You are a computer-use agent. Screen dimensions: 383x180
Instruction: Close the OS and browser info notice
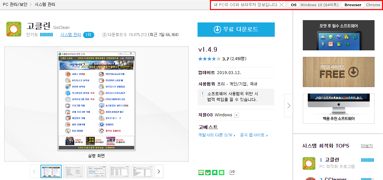coord(281,5)
